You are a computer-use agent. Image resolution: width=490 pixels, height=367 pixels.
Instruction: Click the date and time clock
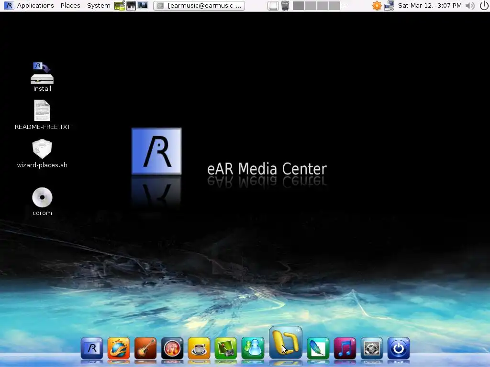430,6
